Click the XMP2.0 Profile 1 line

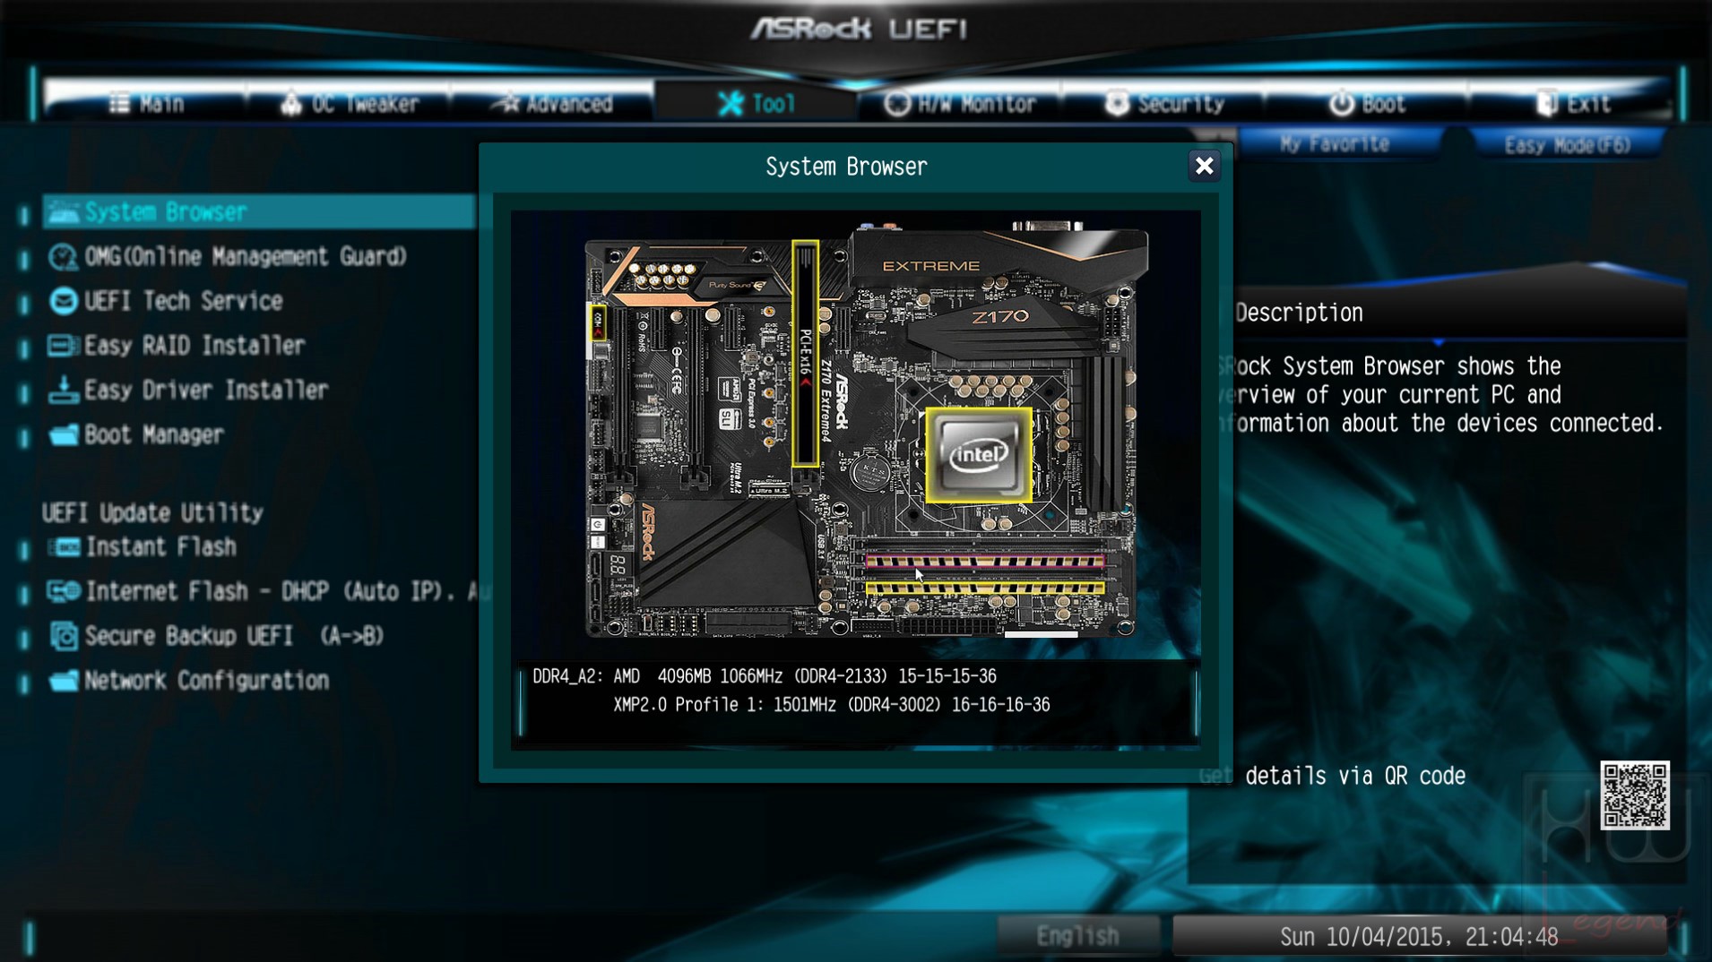point(832,705)
